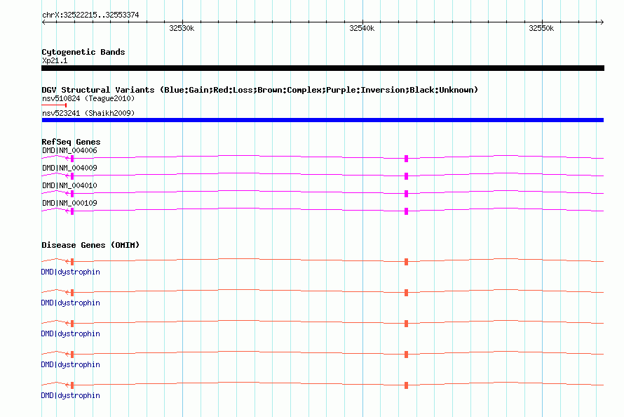Select the DMD|NM_000109 exon near 32542k
This screenshot has width=624, height=417.
(407, 211)
